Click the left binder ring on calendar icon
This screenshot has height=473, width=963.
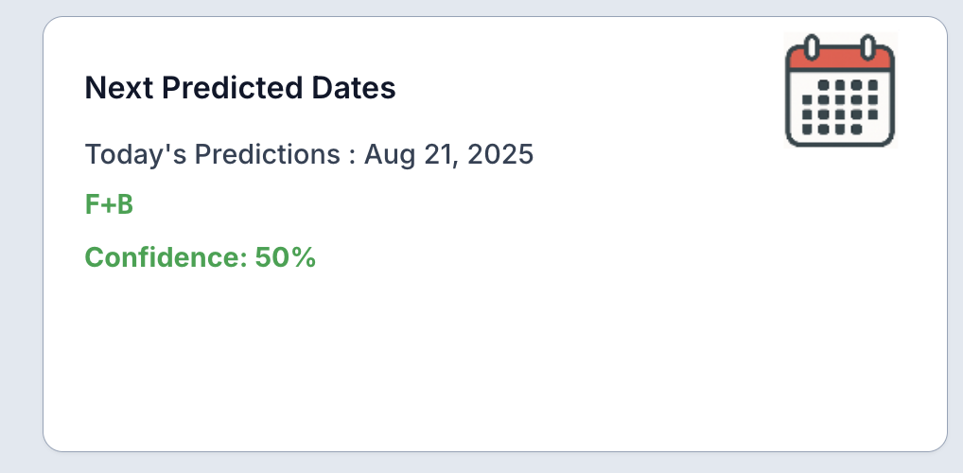tap(812, 47)
